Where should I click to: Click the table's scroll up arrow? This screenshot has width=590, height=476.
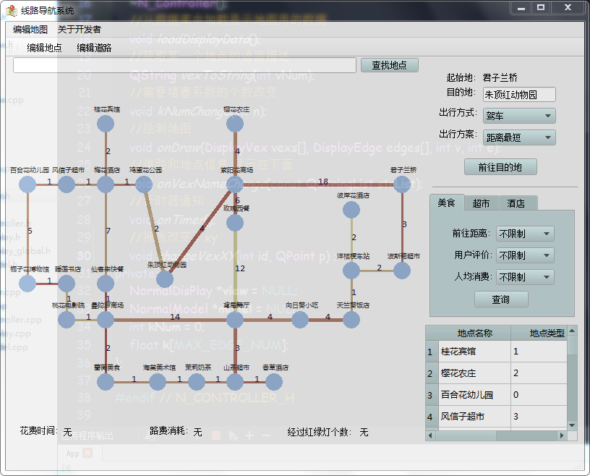[x=572, y=331]
